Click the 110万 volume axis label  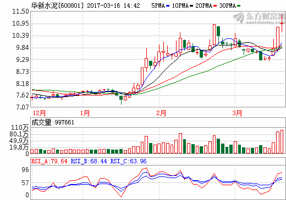coord(20,127)
